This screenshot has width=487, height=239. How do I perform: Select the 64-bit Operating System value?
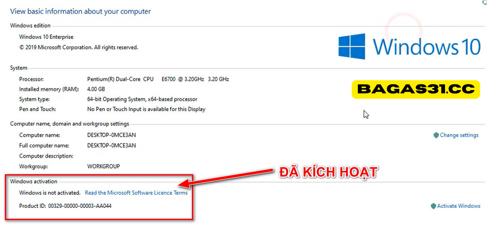(x=142, y=99)
